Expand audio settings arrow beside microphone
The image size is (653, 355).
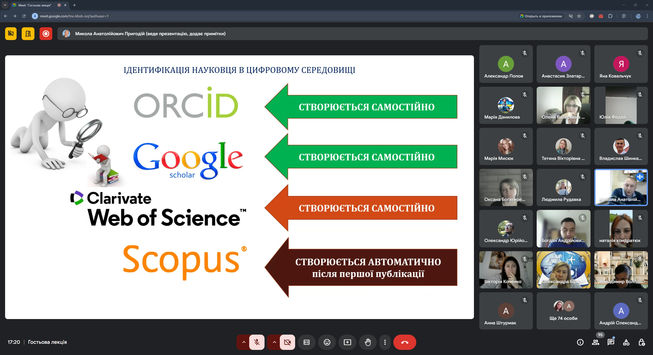pyautogui.click(x=244, y=342)
